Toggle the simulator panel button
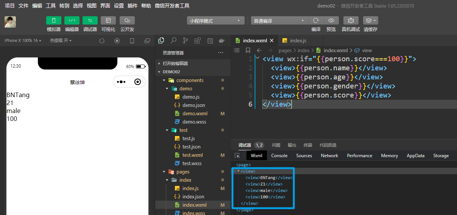The image size is (457, 215). (x=54, y=20)
